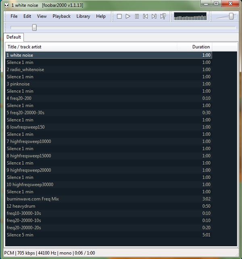This screenshot has width=242, height=259.
Task: Select the track '3 pinknoise'
Action: pyautogui.click(x=108, y=84)
